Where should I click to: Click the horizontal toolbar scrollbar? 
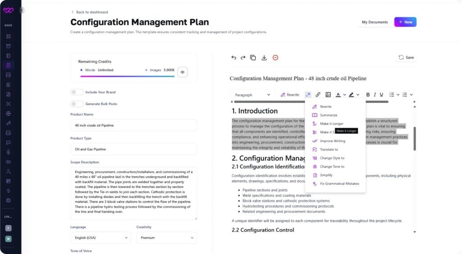click(x=311, y=102)
